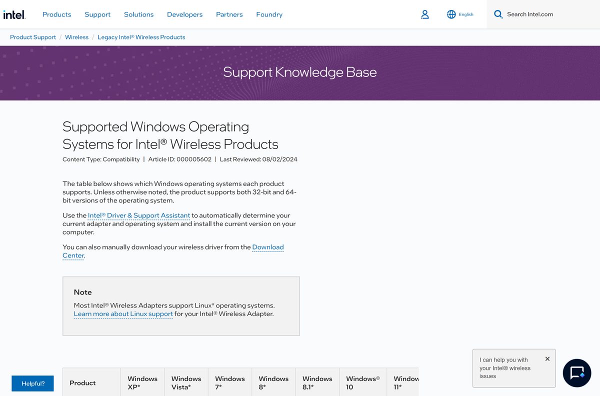Close the wireless help popup

(x=547, y=359)
